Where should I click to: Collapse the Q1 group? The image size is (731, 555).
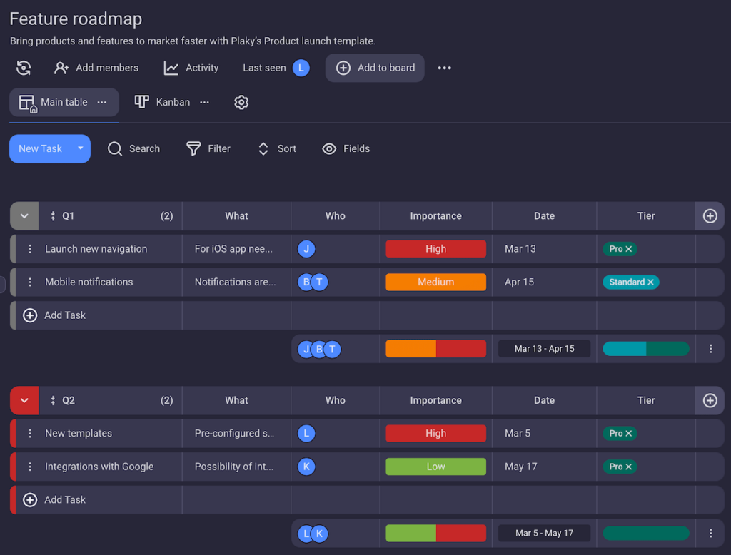tap(24, 215)
